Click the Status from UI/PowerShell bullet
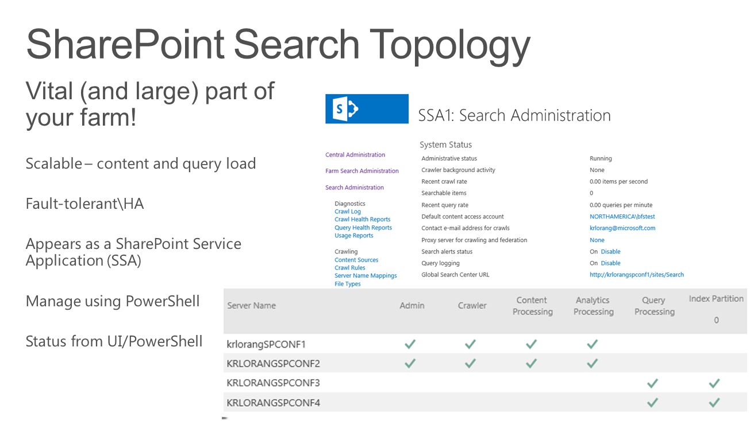The width and height of the screenshot is (750, 421). click(114, 342)
